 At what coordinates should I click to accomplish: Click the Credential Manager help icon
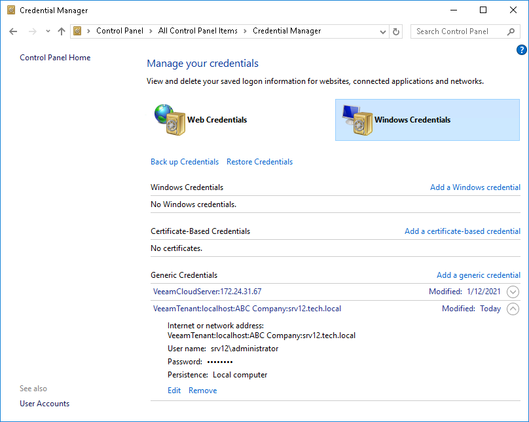click(521, 49)
